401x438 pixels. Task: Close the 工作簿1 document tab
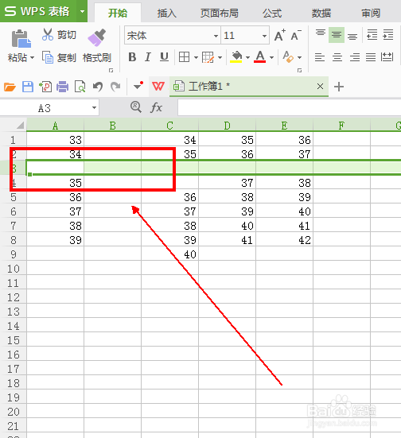click(320, 87)
